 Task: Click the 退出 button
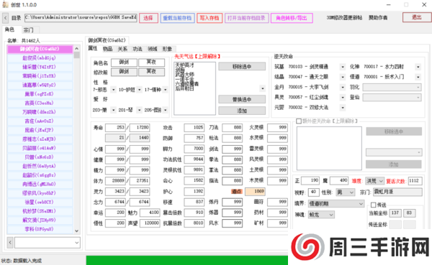417,17
